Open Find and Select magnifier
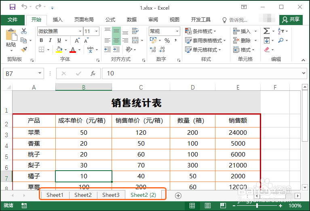 pyautogui.click(x=281, y=40)
